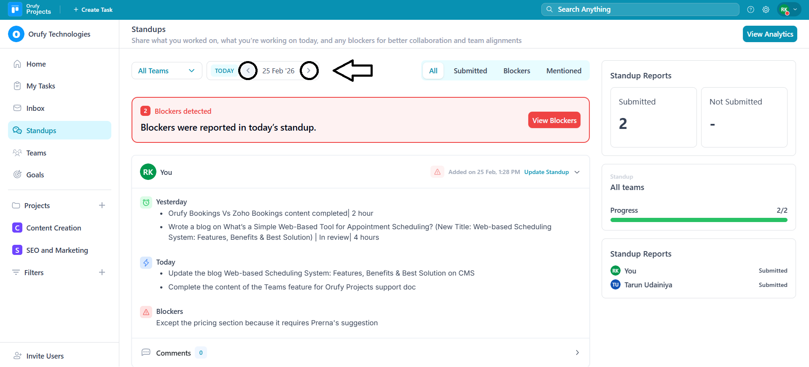Viewport: 809px width, 367px height.
Task: Click the blocker warning icon beside Added on
Action: click(x=437, y=172)
